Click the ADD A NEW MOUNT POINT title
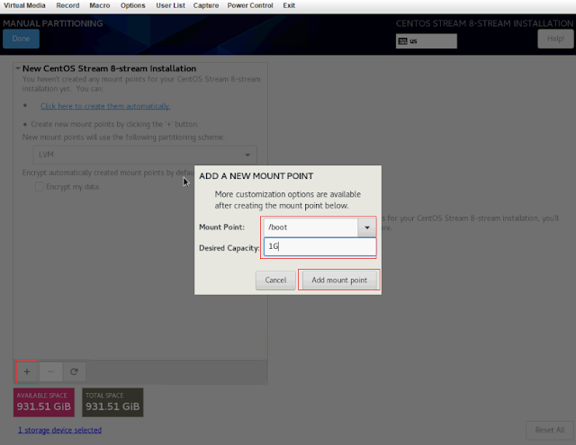Screen dimensions: 576x445 pos(256,176)
